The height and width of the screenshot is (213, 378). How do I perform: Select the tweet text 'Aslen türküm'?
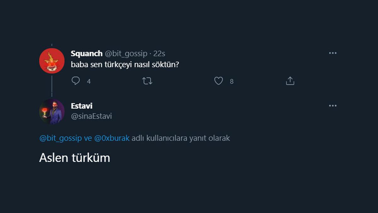74,158
